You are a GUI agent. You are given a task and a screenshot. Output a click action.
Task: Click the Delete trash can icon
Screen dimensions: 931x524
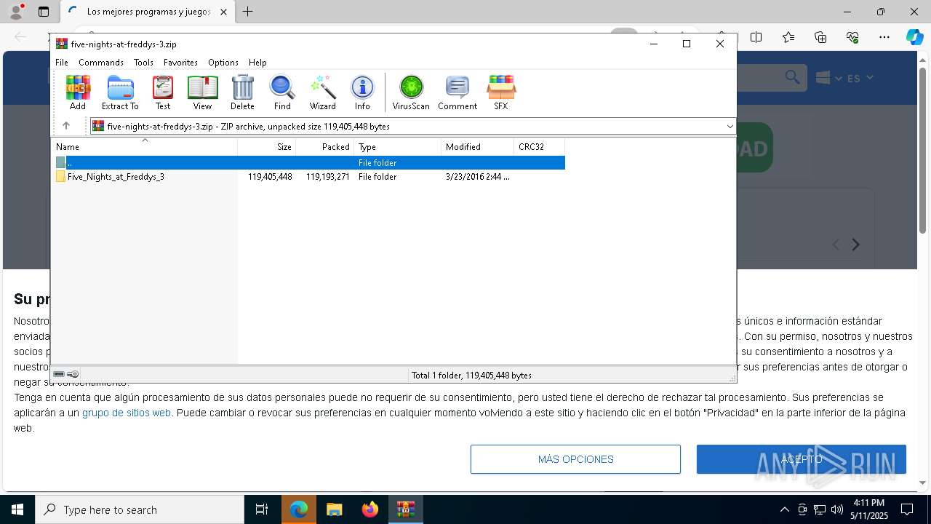point(242,92)
